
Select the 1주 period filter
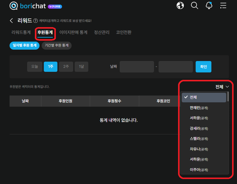(50, 67)
